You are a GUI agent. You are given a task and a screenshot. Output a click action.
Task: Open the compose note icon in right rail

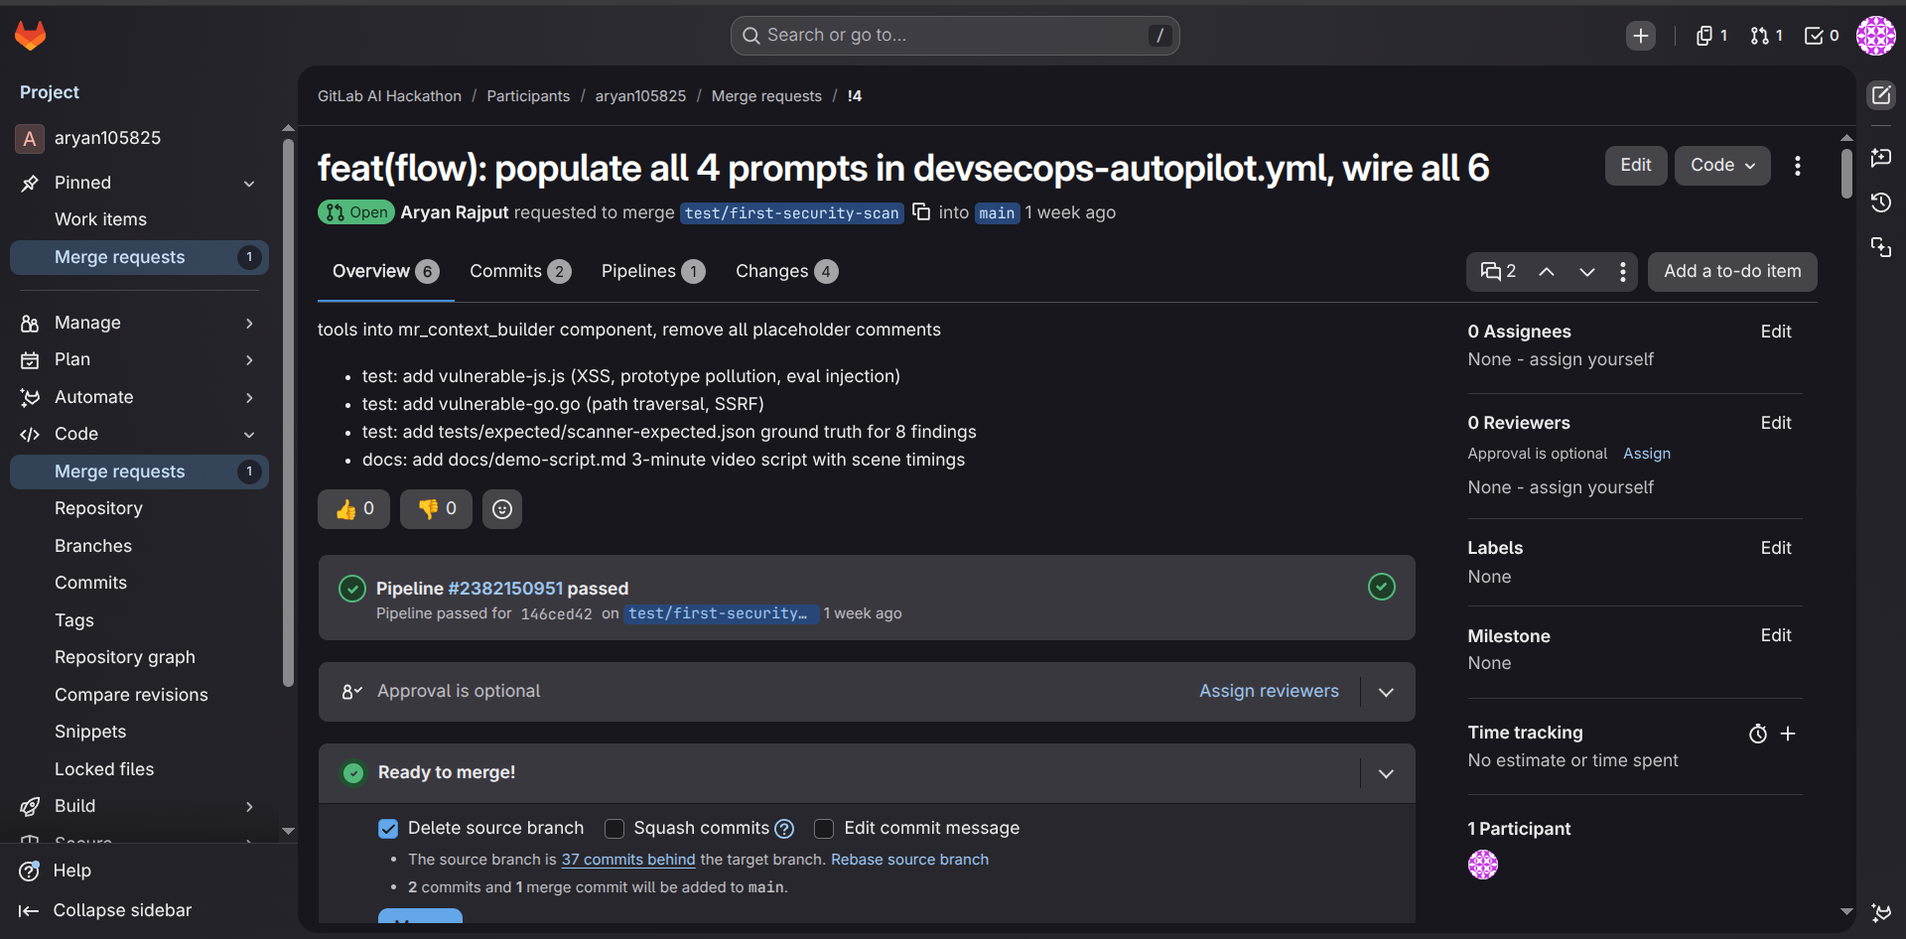click(x=1881, y=95)
